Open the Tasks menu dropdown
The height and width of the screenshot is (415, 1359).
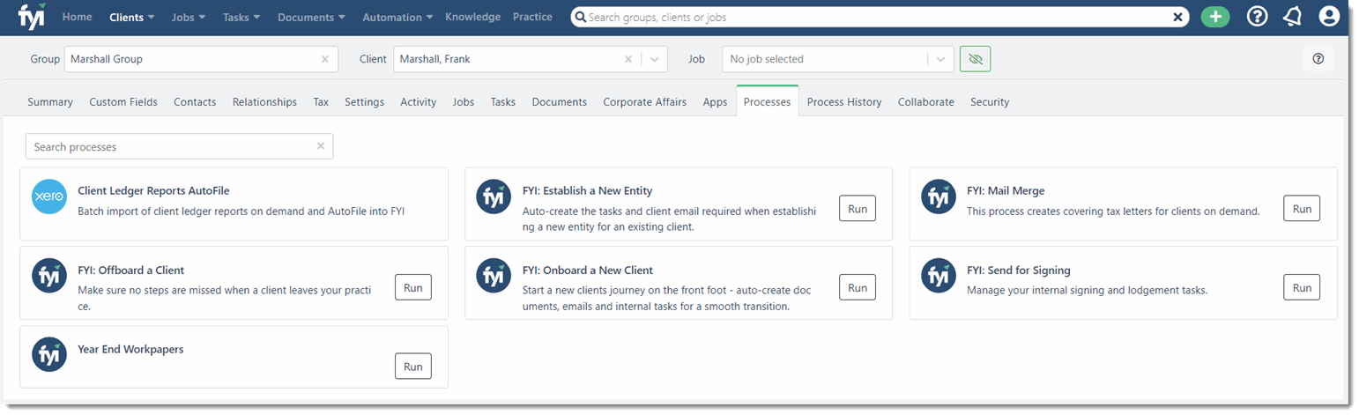241,17
